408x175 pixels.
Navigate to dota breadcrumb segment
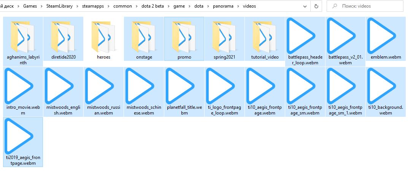click(x=199, y=6)
